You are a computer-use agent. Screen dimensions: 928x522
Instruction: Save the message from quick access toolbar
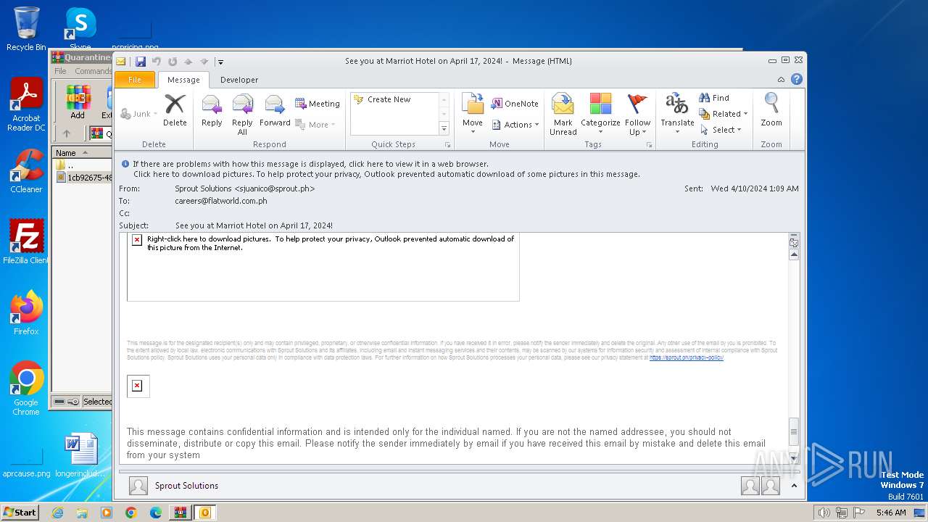click(x=141, y=62)
